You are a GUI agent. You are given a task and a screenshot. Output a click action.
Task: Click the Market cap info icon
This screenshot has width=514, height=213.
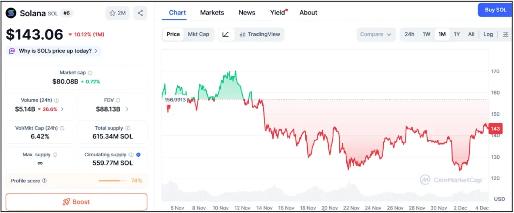click(90, 73)
